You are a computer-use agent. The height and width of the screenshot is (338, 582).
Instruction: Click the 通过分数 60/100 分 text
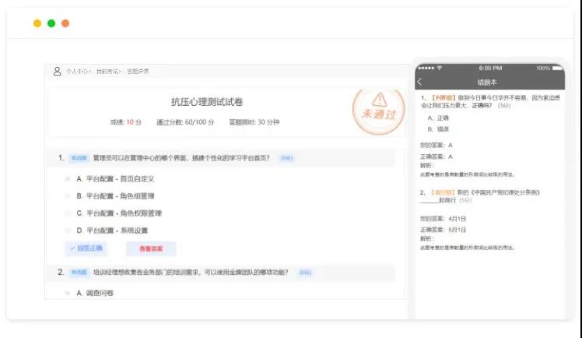pyautogui.click(x=185, y=122)
